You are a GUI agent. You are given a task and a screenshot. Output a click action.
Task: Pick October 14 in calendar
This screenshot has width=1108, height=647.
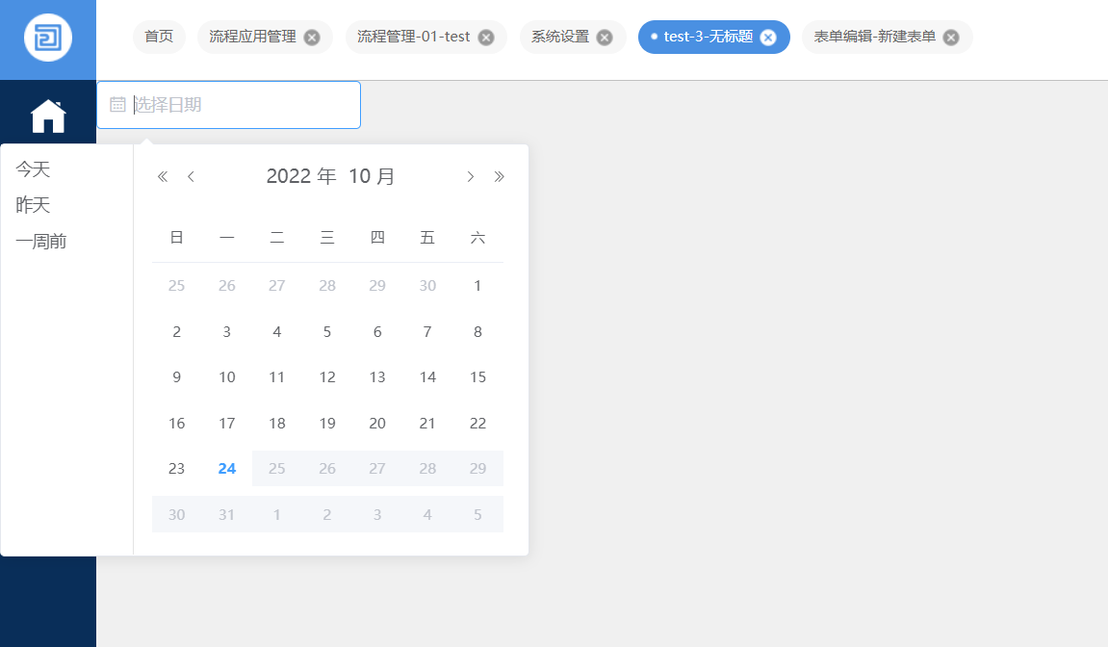tap(427, 377)
